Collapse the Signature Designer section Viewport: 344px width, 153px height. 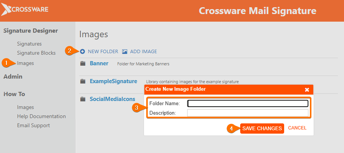click(x=31, y=30)
